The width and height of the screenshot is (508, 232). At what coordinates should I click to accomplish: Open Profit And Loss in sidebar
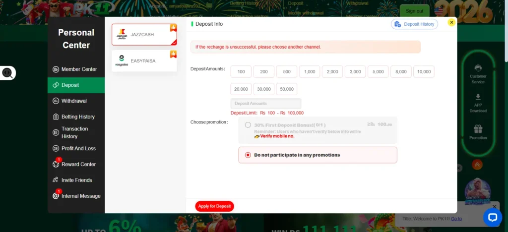pos(76,149)
